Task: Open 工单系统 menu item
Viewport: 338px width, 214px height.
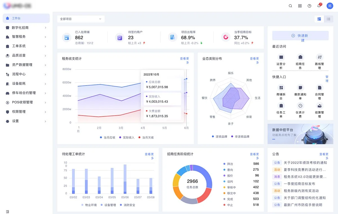Action: 26,46
